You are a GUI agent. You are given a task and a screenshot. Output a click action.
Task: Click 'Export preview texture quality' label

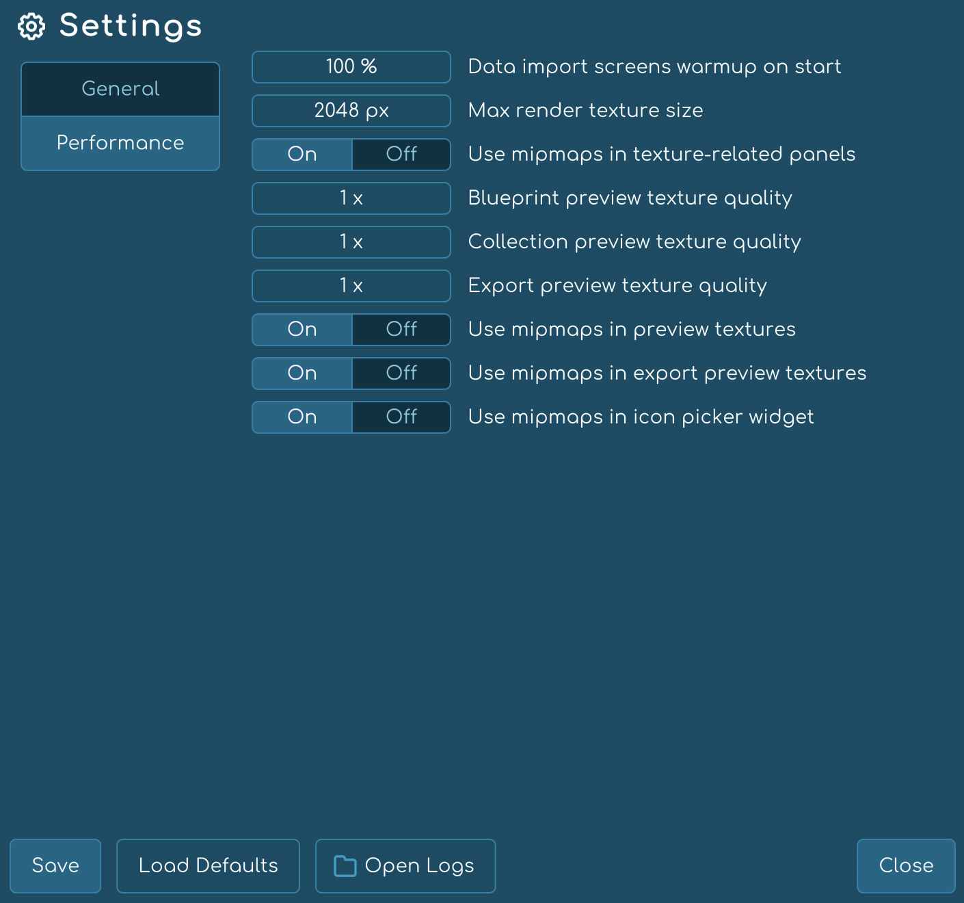[617, 286]
